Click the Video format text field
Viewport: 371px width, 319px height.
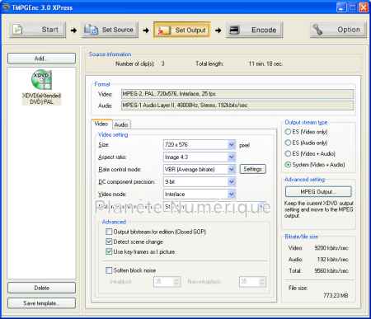pyautogui.click(x=237, y=94)
